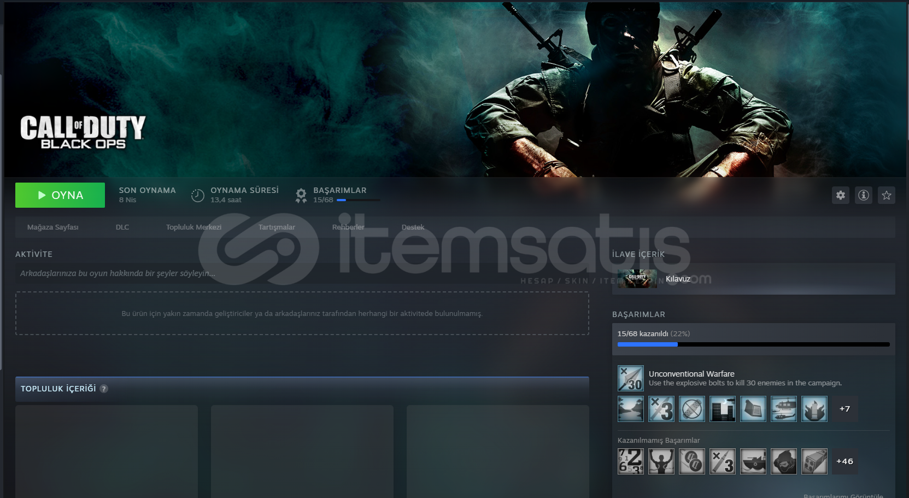Viewport: 909px width, 498px height.
Task: Click locked numbers achievement icon
Action: [x=631, y=461]
